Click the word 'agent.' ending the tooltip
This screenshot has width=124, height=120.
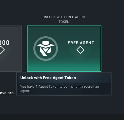(25, 91)
